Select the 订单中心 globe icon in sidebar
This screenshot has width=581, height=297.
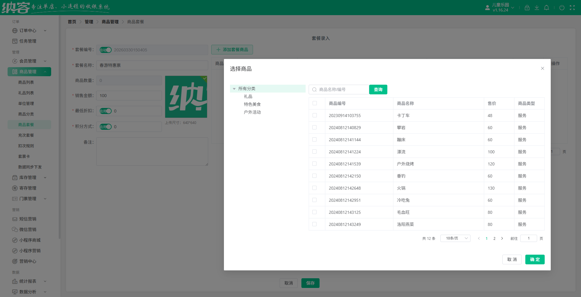coord(15,31)
